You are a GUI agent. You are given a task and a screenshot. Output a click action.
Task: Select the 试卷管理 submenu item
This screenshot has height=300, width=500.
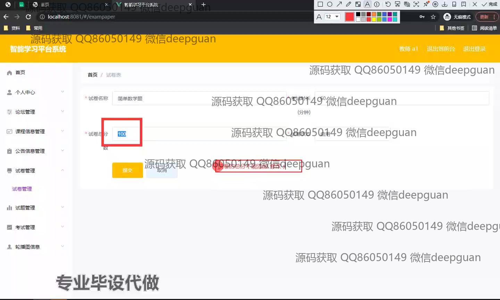pyautogui.click(x=22, y=189)
